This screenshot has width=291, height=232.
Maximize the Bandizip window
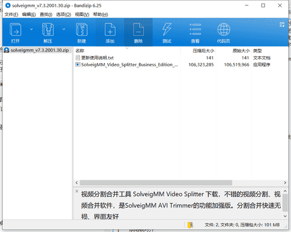pos(263,6)
